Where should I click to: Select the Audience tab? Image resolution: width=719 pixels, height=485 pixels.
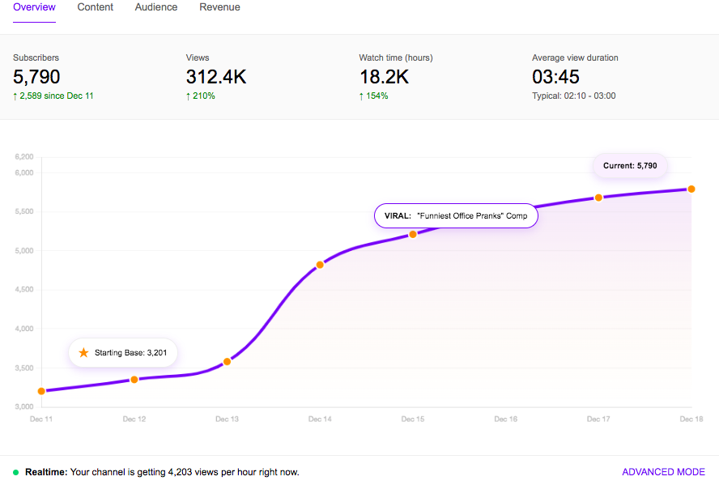[x=156, y=7]
